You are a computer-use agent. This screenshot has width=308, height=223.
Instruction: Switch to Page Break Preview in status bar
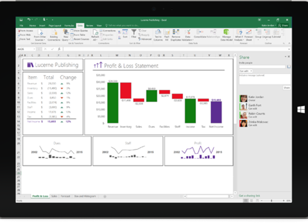click(257, 201)
